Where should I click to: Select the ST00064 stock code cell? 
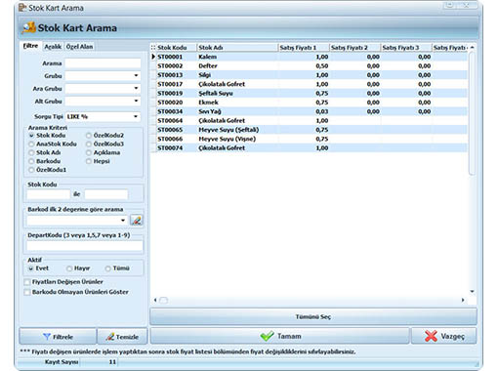point(176,120)
